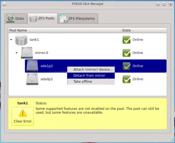
Task: Click the mirror-0 hard drive icon
Action: click(x=27, y=53)
